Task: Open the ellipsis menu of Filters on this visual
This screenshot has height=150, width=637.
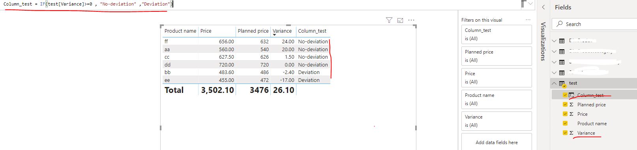Action: (x=528, y=20)
